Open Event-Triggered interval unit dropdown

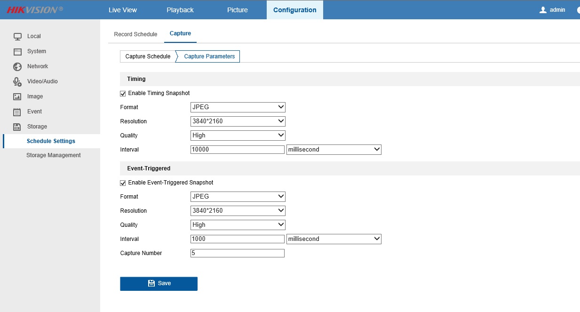click(x=334, y=239)
